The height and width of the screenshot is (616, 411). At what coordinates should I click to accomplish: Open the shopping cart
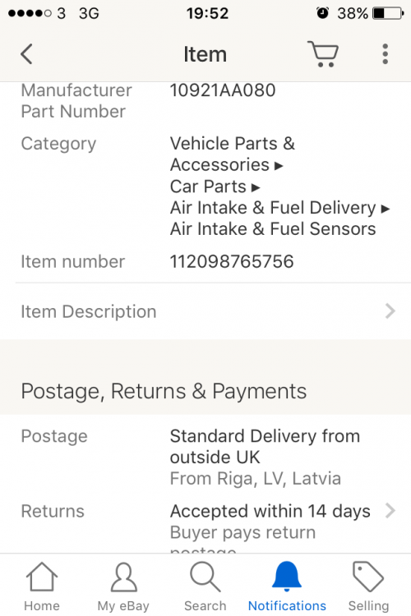click(323, 54)
